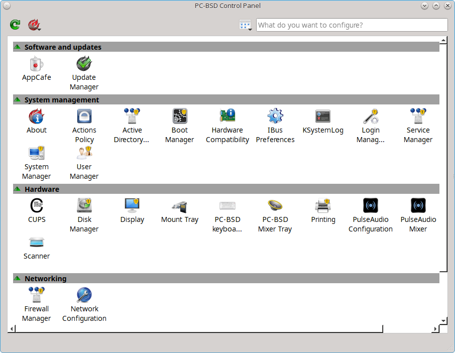Launch System Manager
This screenshot has height=353, width=455.
[36, 163]
